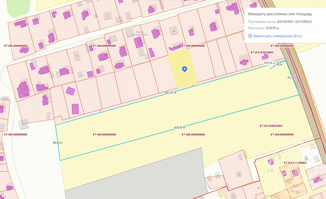Select building number 20 on the map
Viewport: 326px width, 199px height.
(174, 31)
